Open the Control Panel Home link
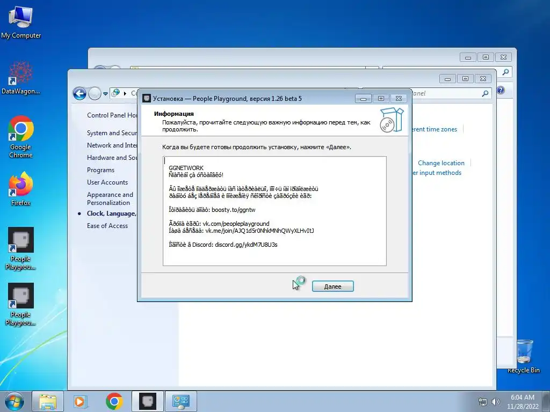Viewport: 550px width, 412px height. [112, 115]
